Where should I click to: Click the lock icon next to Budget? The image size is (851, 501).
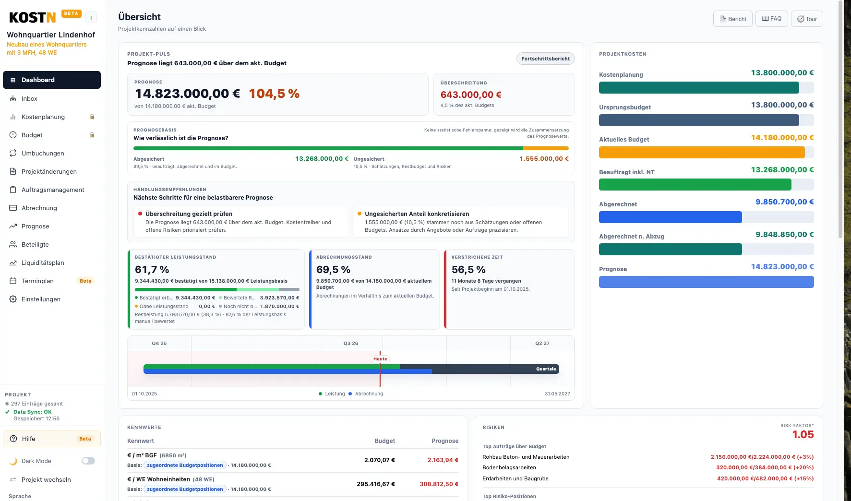tap(92, 135)
